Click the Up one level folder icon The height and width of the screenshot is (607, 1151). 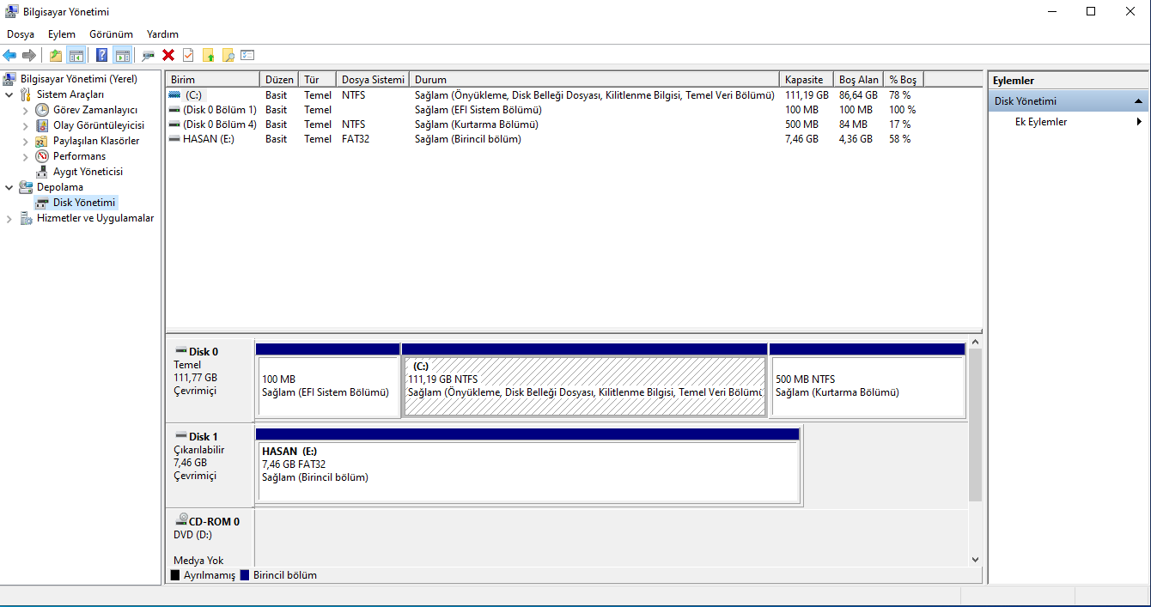click(x=56, y=55)
